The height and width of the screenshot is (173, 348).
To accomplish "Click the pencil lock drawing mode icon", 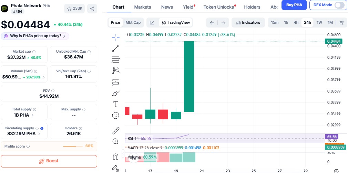I will [x=116, y=168].
